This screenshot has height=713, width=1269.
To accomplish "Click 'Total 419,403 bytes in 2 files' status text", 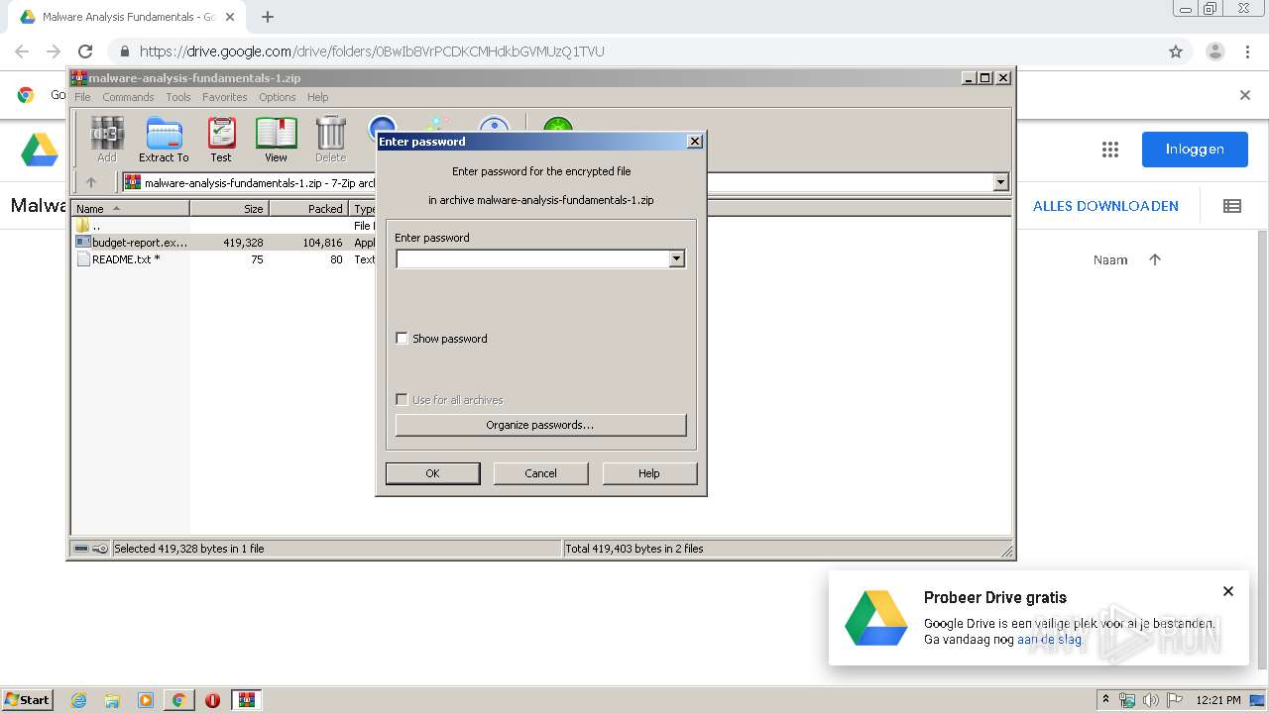I will (x=634, y=549).
